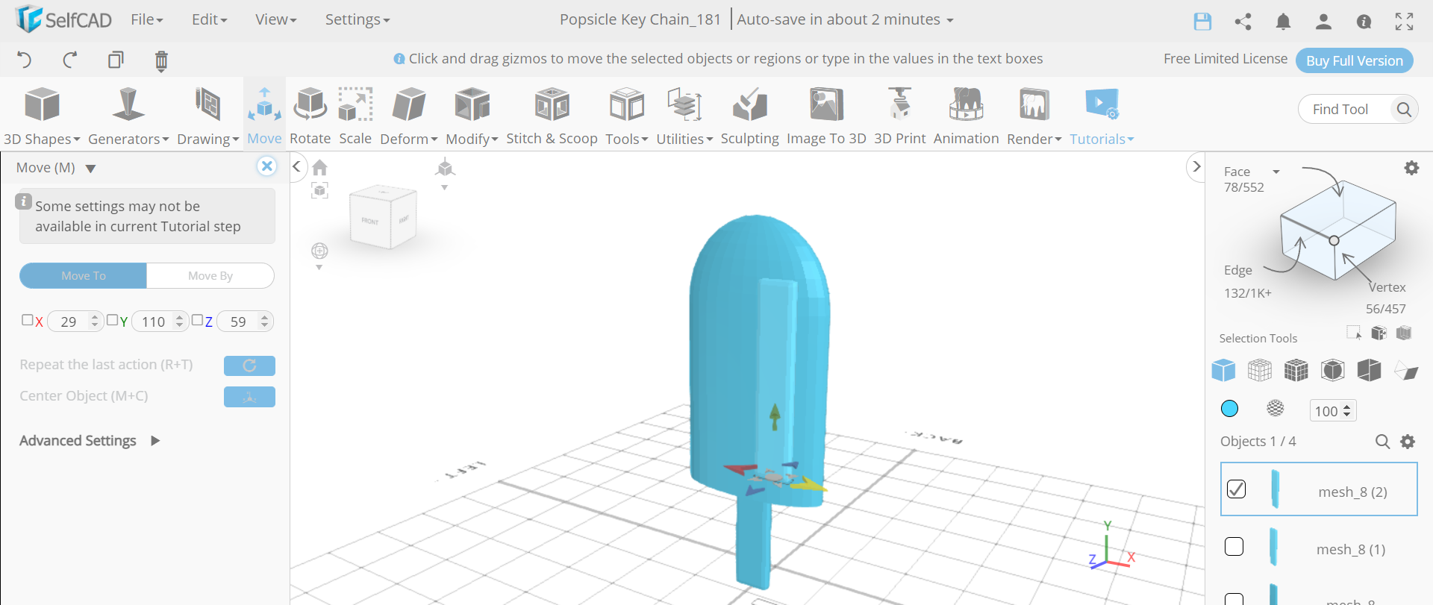Open Deform dropdown
The height and width of the screenshot is (605, 1433).
pos(408,116)
